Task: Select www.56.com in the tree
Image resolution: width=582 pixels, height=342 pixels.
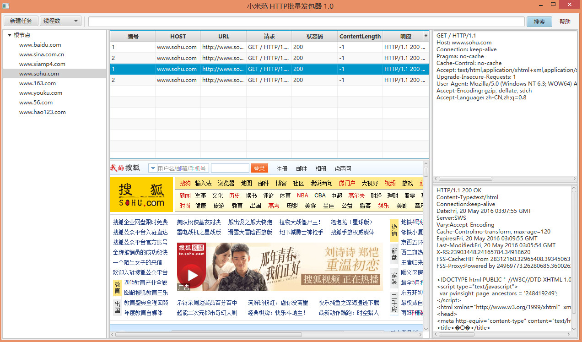Action: [36, 103]
